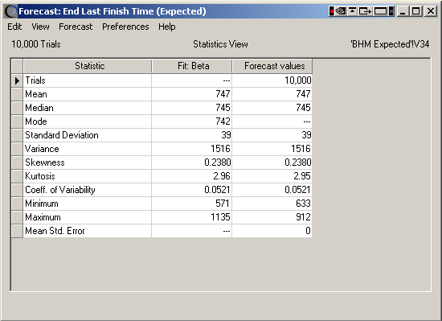Minimize the Forecast window

point(403,11)
